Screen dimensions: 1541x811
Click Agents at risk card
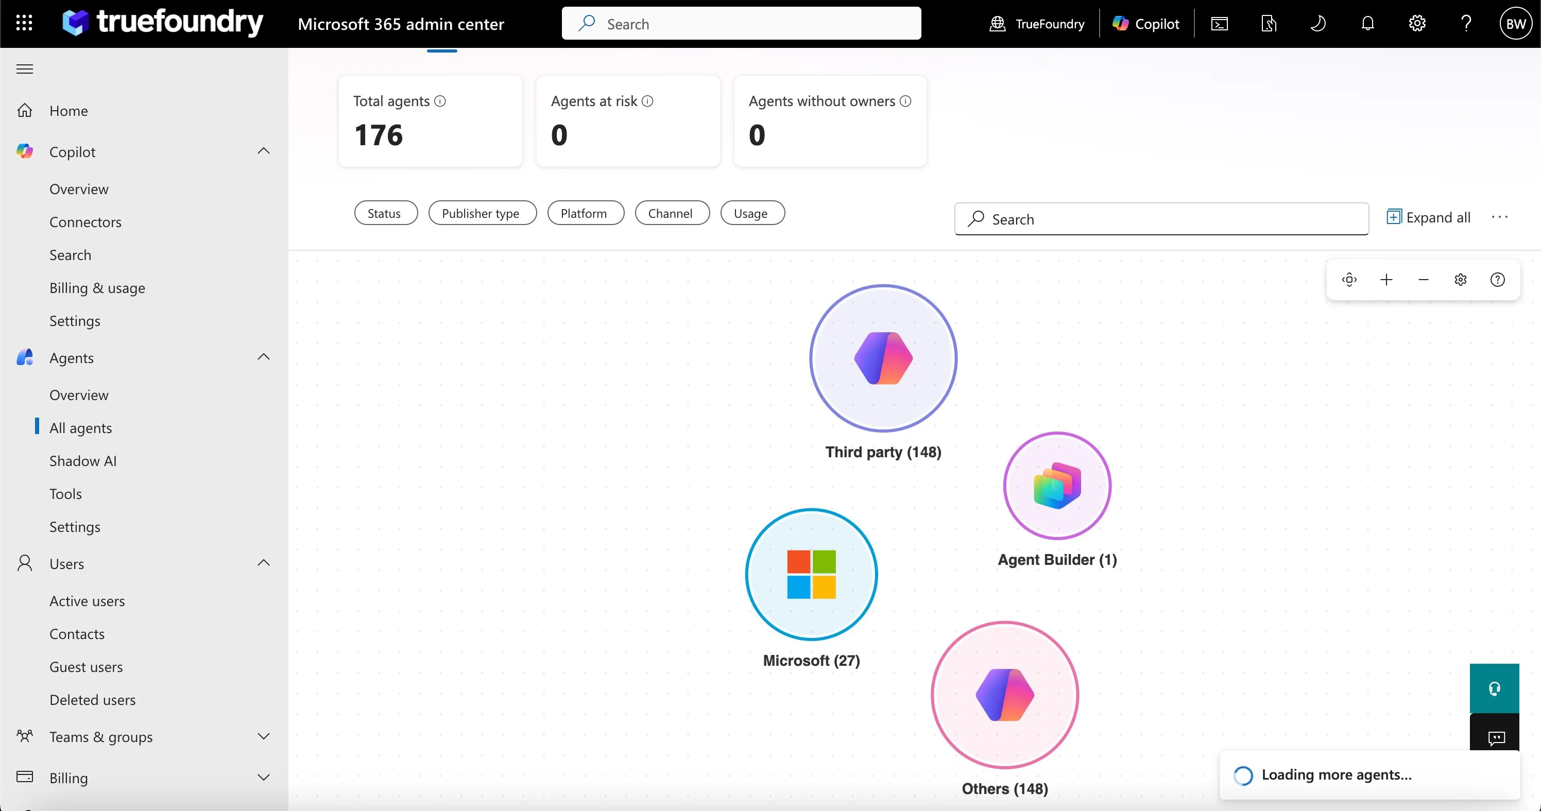628,122
